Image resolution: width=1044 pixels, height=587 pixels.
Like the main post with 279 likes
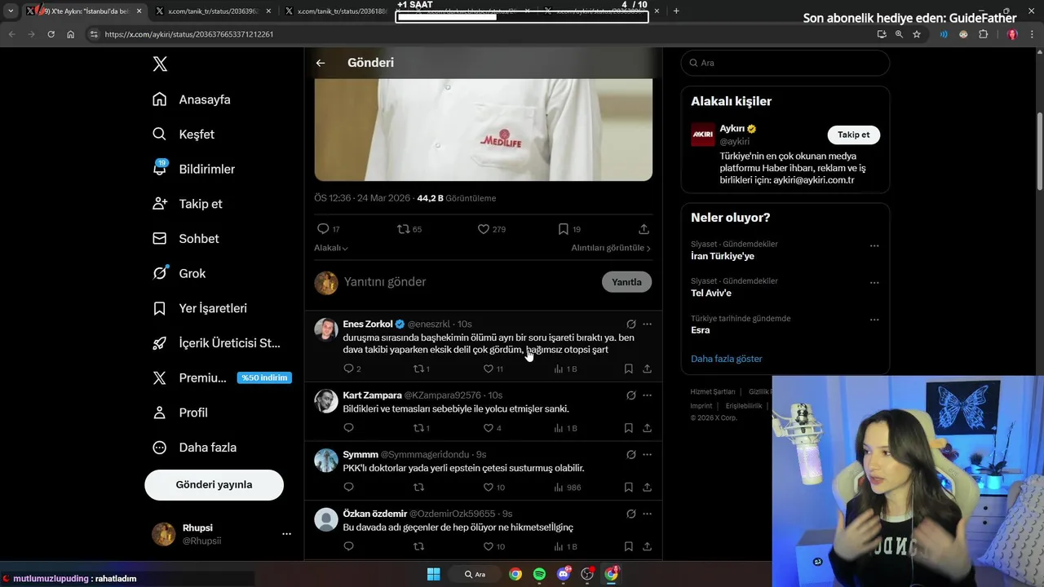pyautogui.click(x=484, y=229)
